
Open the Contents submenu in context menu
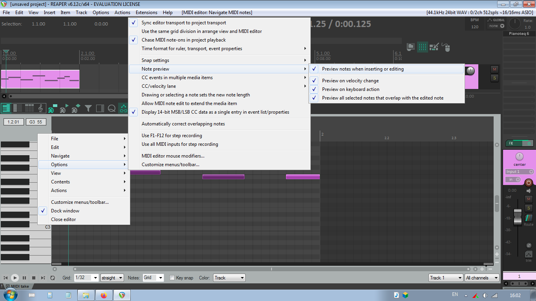point(84,182)
